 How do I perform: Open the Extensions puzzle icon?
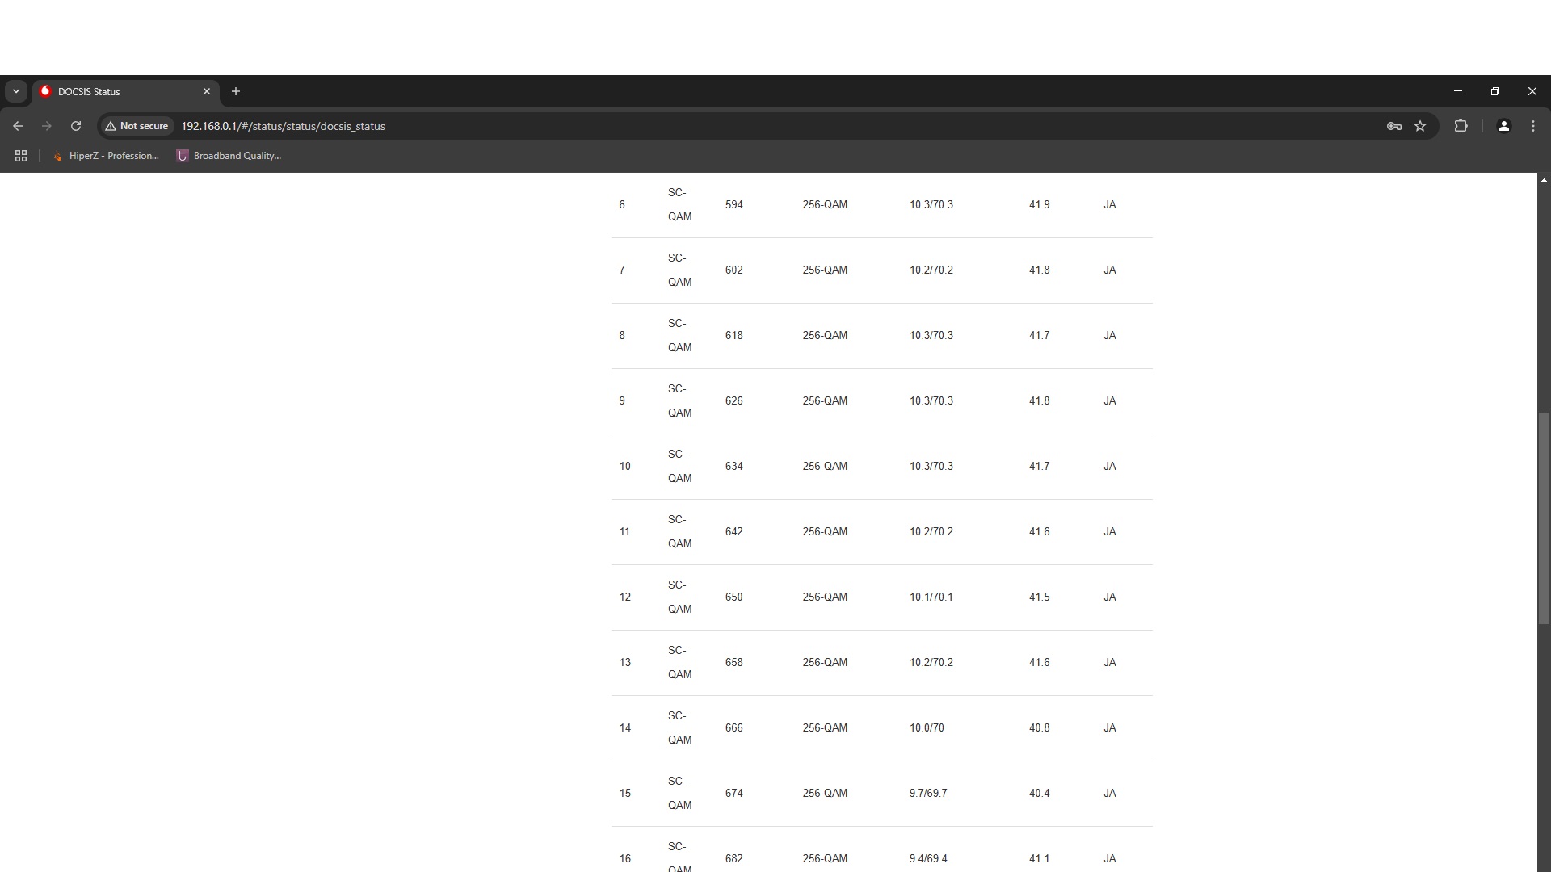pos(1461,126)
